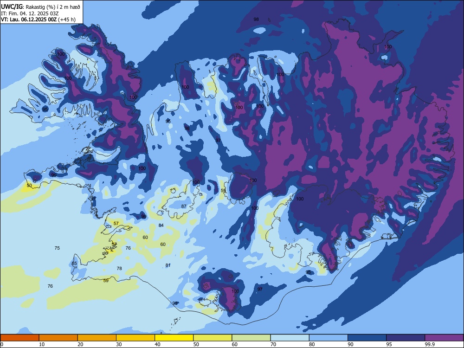Screen dimensions: 464x348
Task: Click the '93' humidity value near south coast
Action: pyautogui.click(x=175, y=303)
